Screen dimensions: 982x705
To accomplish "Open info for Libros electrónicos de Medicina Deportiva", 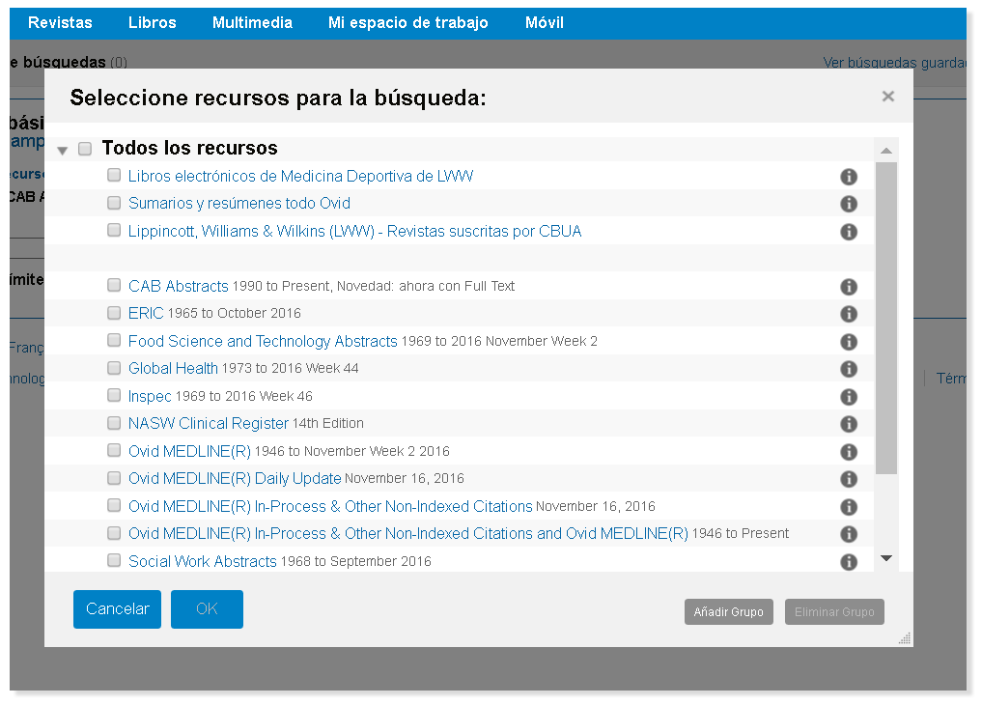I will click(x=848, y=177).
